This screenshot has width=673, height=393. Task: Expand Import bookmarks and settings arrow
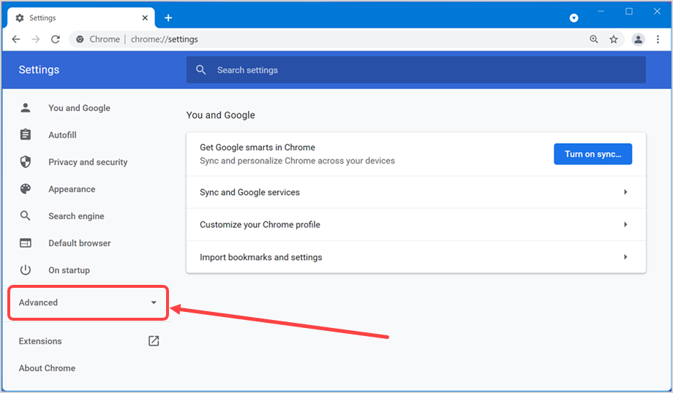pos(625,257)
